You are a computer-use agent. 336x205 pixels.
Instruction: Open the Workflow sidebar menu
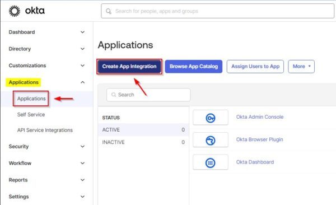click(x=20, y=163)
